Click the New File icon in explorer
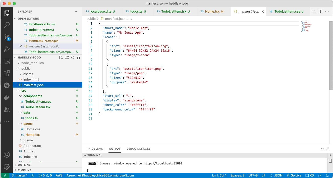The image size is (333, 178). click(61, 57)
